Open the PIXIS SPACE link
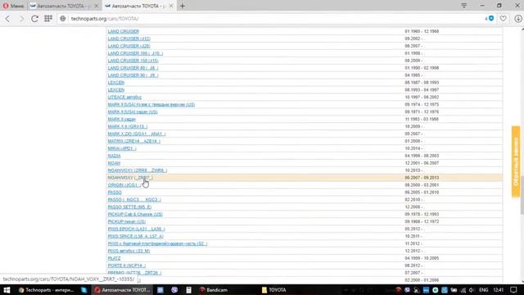Screen dimensions: 524x295 click(x=136, y=237)
